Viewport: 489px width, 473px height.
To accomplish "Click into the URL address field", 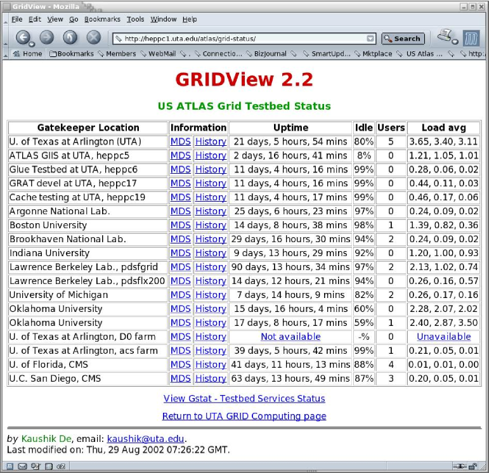I will pos(241,39).
